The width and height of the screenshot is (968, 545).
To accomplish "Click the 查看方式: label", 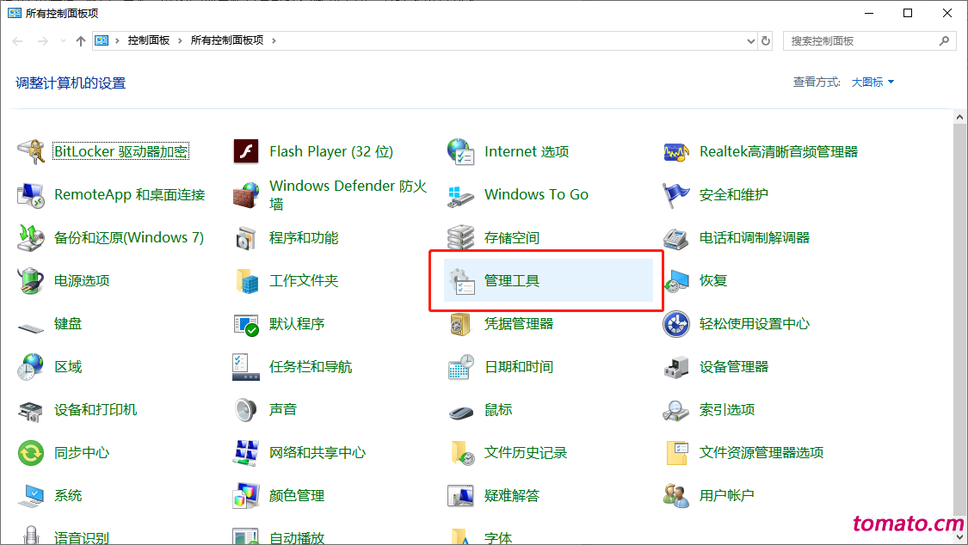I will [x=817, y=83].
